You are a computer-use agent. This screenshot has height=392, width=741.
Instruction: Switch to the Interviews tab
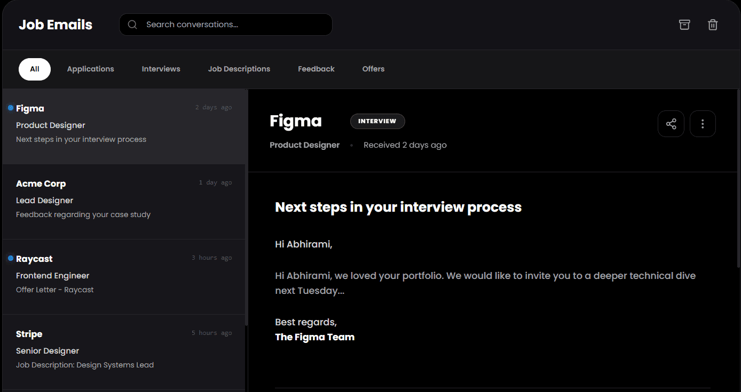[161, 69]
